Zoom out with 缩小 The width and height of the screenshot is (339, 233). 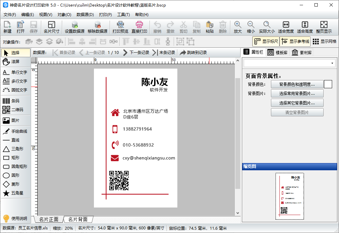click(x=251, y=27)
